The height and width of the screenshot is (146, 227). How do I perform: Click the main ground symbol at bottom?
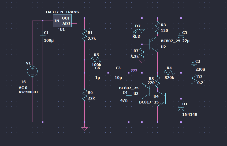click(x=84, y=129)
